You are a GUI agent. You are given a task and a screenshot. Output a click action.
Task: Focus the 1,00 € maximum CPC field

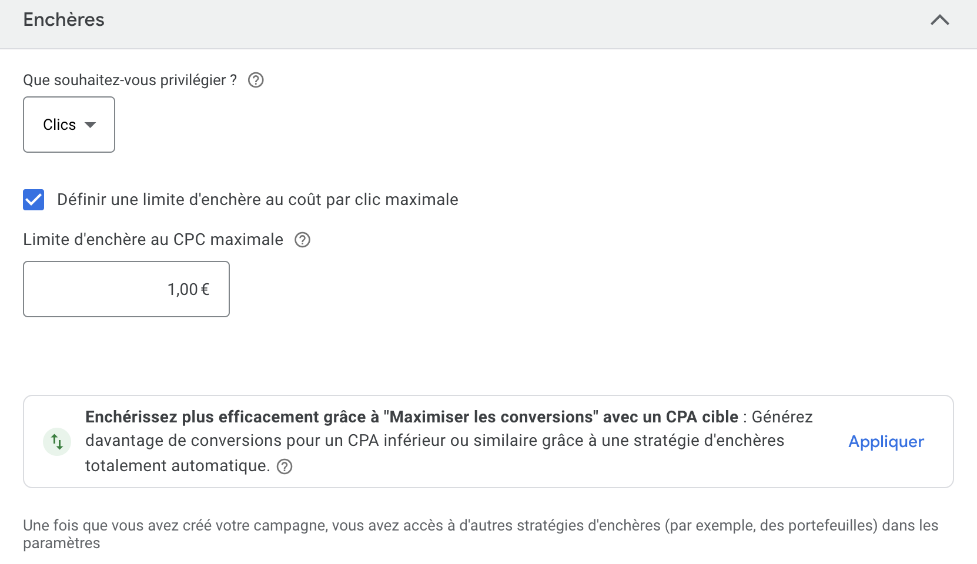coord(126,289)
